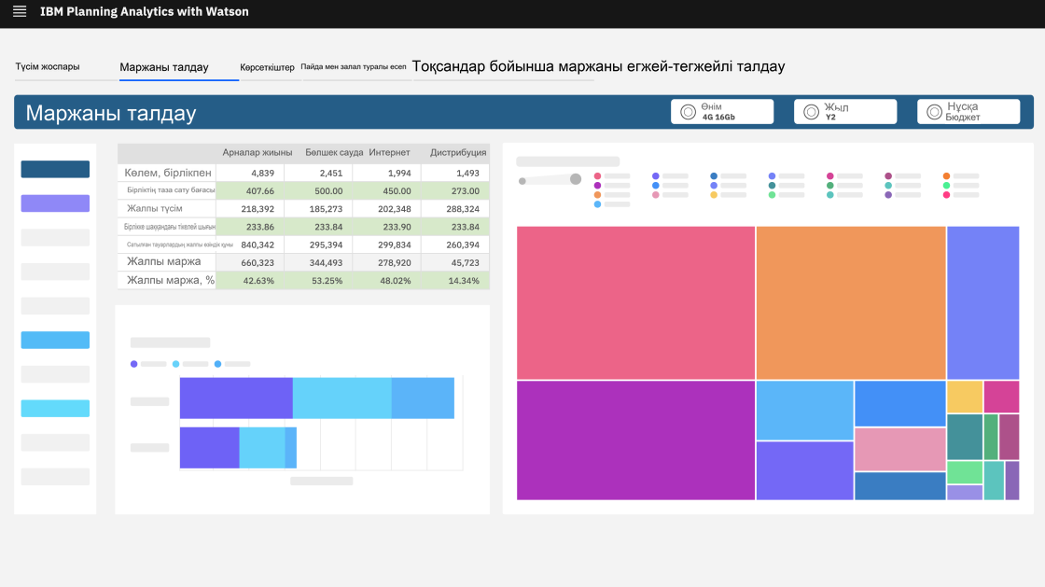Click the cell with value 202,348
This screenshot has width=1045, height=587.
pos(387,208)
